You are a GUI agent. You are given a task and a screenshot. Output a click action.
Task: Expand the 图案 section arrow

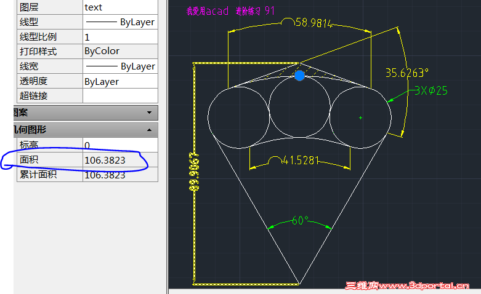[150, 113]
